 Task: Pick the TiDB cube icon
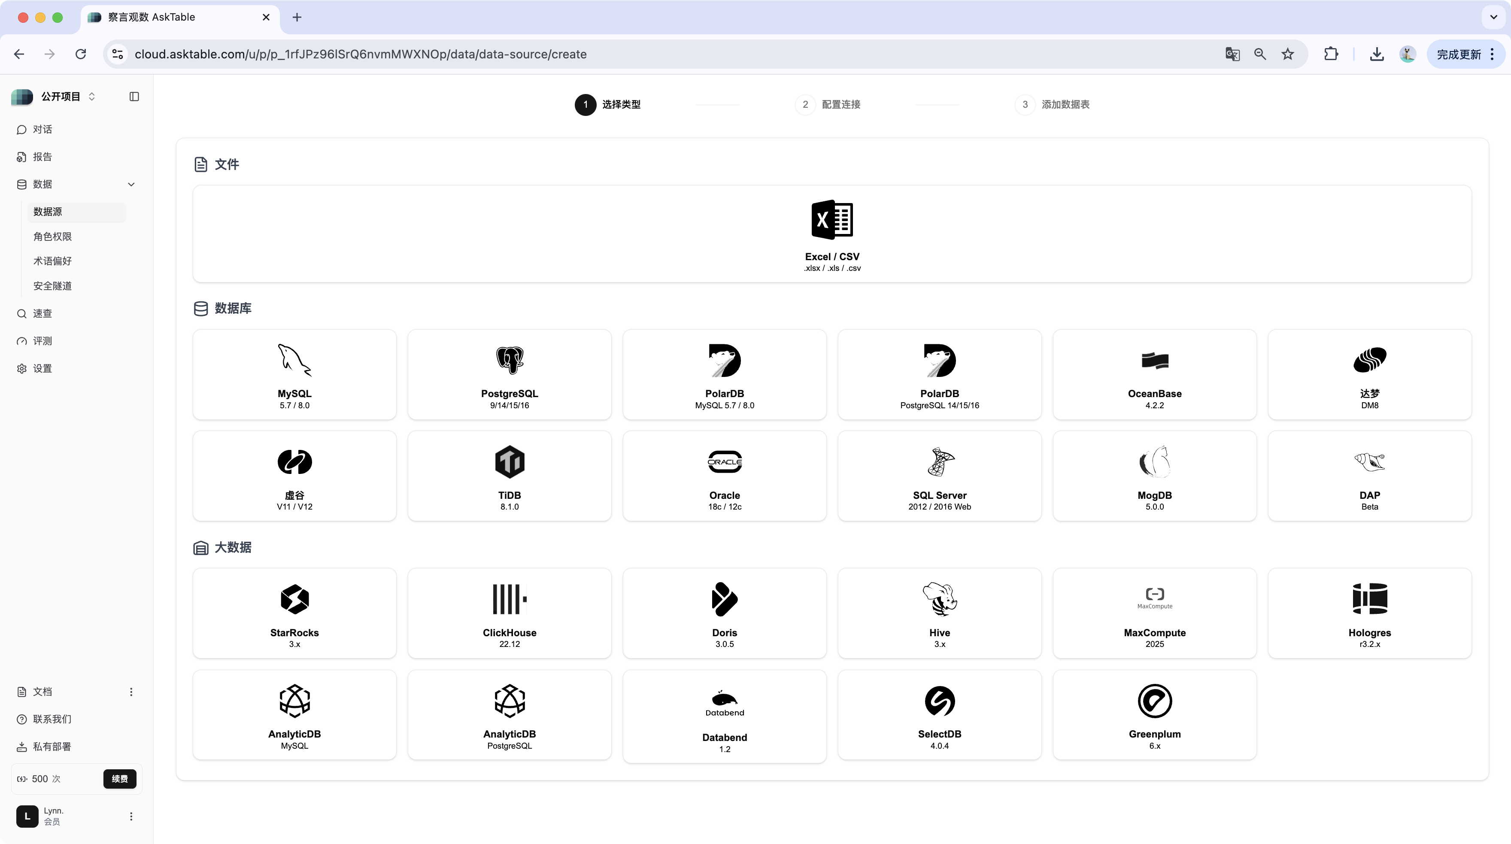point(509,462)
